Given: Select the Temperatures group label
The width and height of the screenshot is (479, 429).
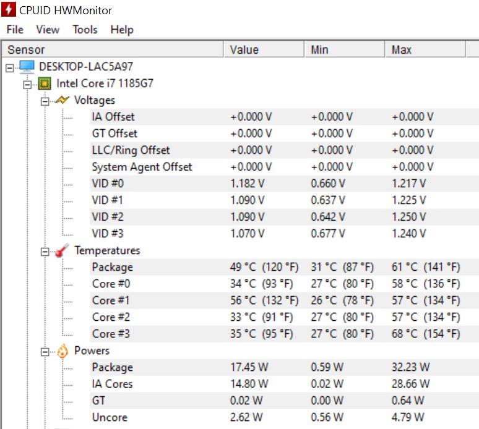Looking at the screenshot, I should tap(107, 250).
